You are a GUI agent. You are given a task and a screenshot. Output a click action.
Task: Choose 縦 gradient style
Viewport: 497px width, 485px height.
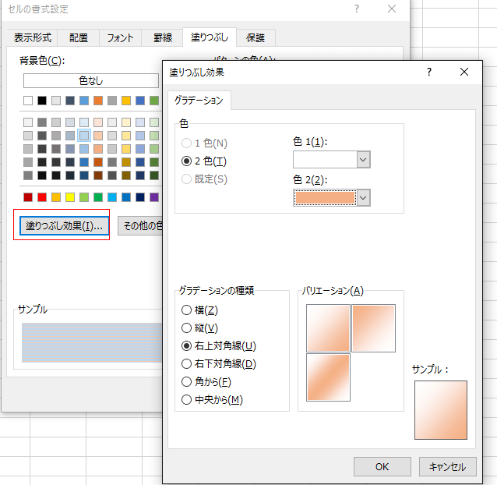pyautogui.click(x=186, y=328)
